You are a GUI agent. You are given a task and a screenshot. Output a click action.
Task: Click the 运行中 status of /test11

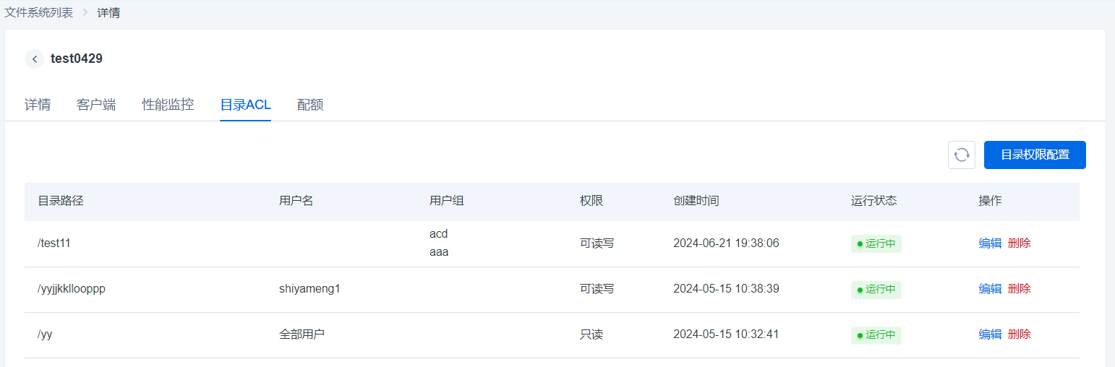pos(876,244)
